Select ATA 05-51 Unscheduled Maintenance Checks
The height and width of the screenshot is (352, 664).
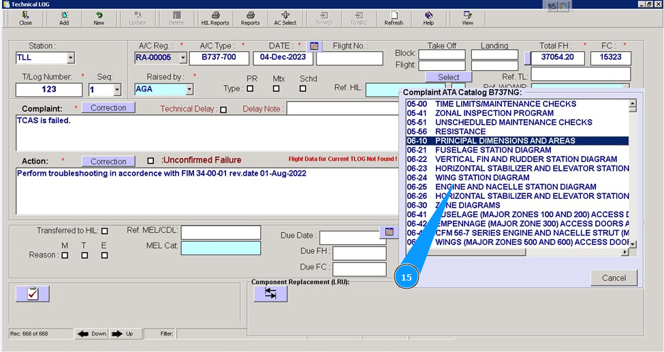(517, 123)
